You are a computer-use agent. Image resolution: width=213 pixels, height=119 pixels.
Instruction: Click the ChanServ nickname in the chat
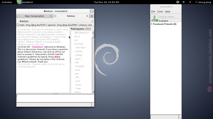pos(38,47)
